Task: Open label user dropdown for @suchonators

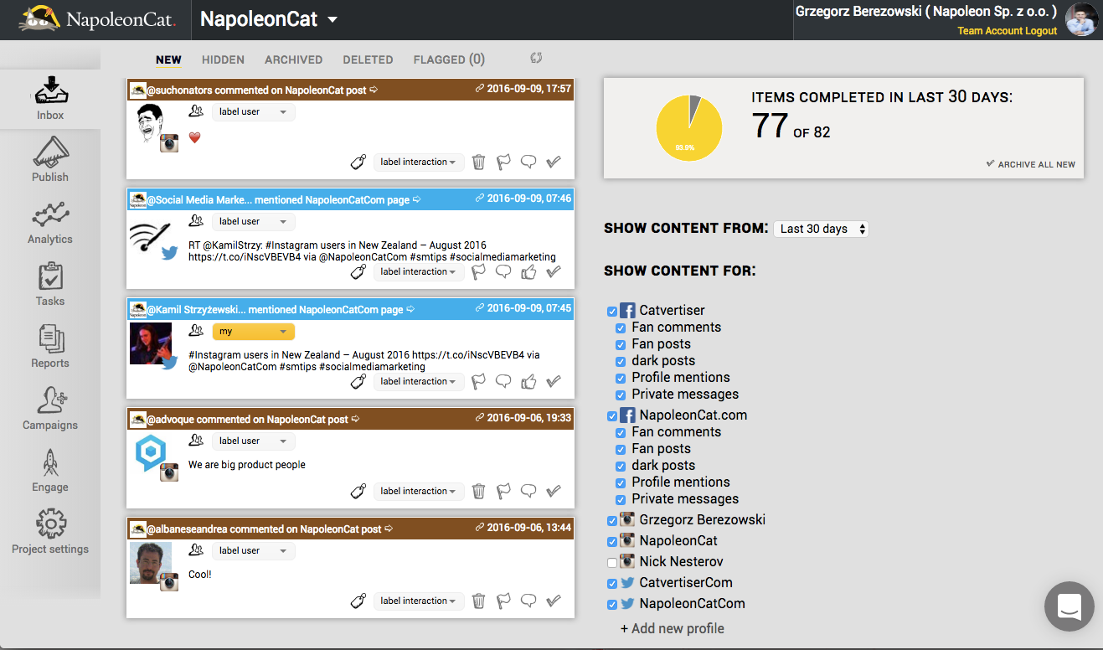Action: point(253,111)
